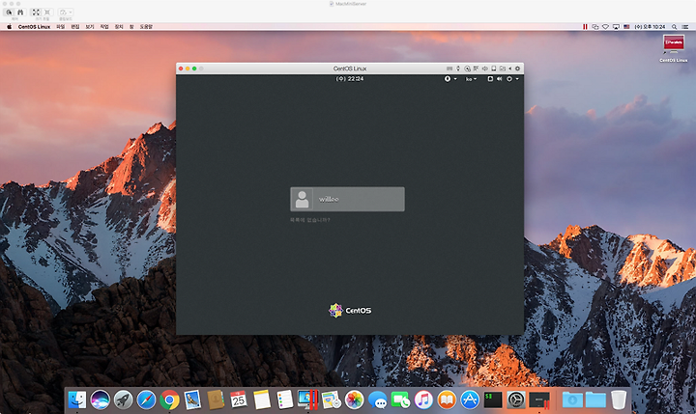696x414 pixels.
Task: Open the Trash in the Dock
Action: click(619, 400)
